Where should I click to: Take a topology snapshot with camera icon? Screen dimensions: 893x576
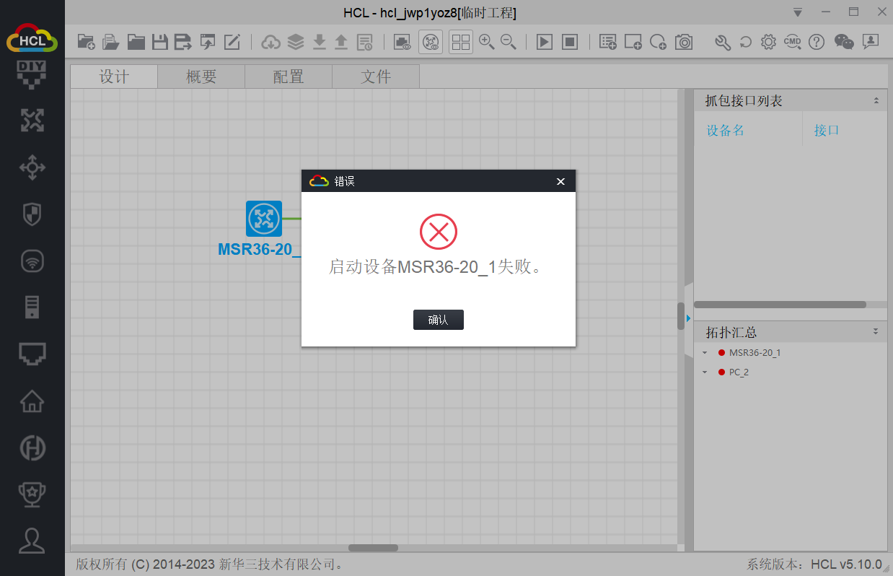(x=684, y=42)
